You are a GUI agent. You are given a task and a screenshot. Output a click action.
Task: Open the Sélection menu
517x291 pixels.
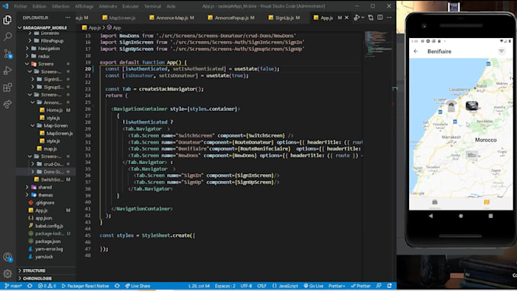[61, 6]
